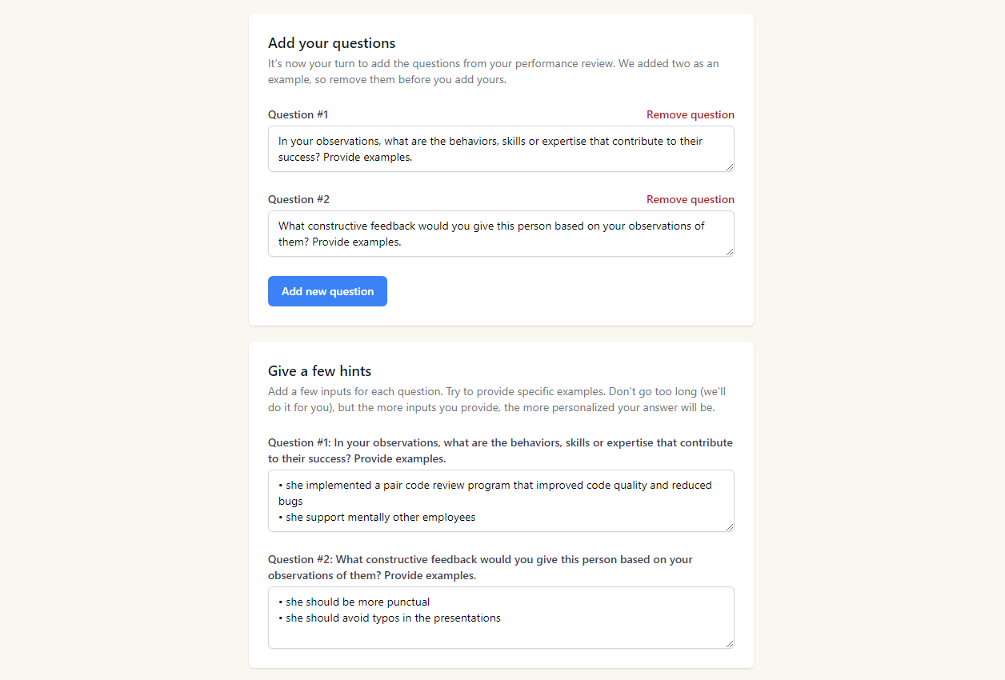The height and width of the screenshot is (680, 1005).
Task: Grab the resize handle of Question #2 text field
Action: click(x=729, y=251)
